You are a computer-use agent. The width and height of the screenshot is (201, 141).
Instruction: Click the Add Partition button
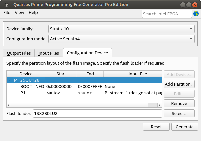point(179,84)
